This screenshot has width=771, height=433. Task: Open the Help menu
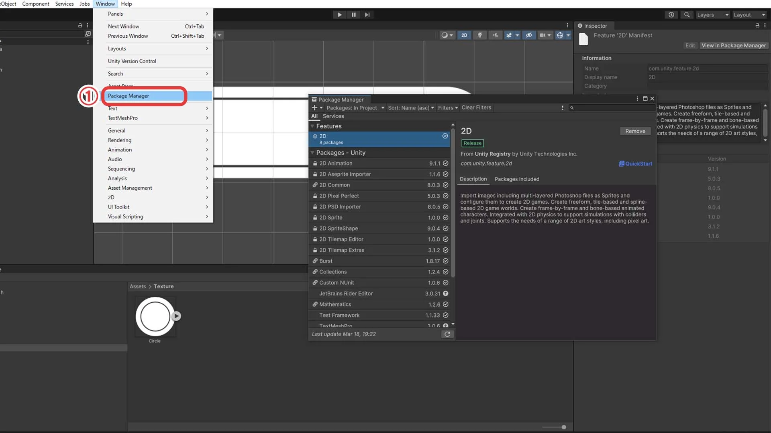coord(126,4)
